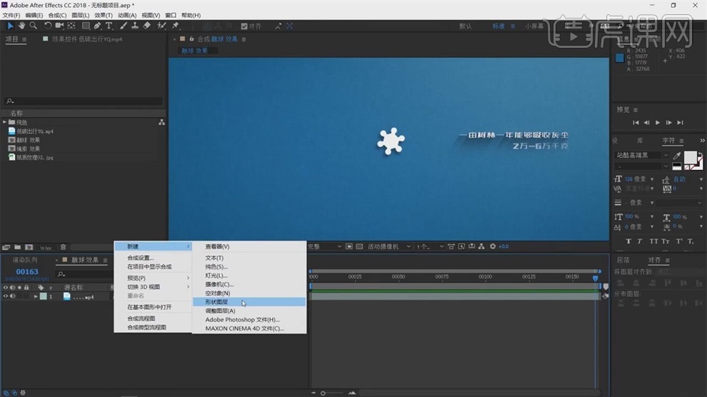
Task: Select the Zoom magnifier tool
Action: coord(33,26)
